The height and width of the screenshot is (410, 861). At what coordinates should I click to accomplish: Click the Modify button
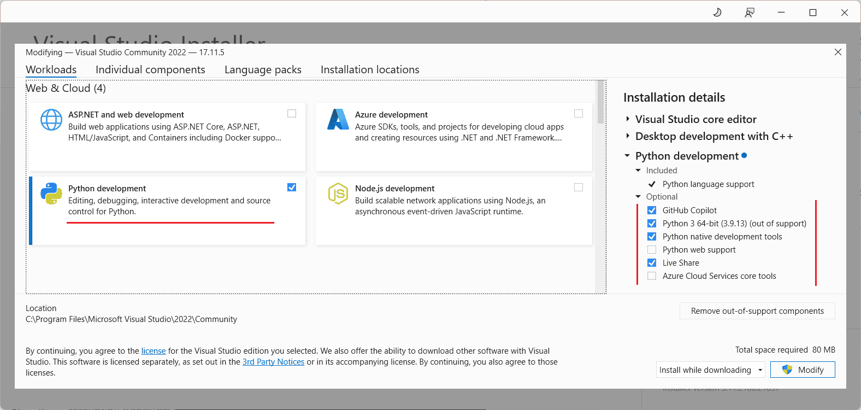(803, 370)
